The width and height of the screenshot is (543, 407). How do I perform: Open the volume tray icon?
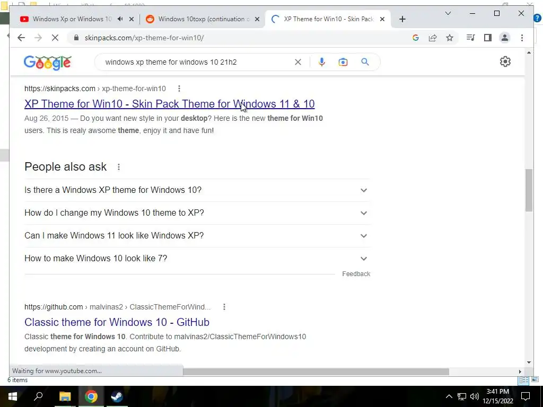(x=475, y=396)
